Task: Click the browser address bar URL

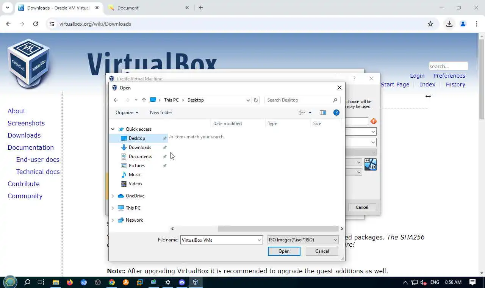Action: [x=95, y=24]
